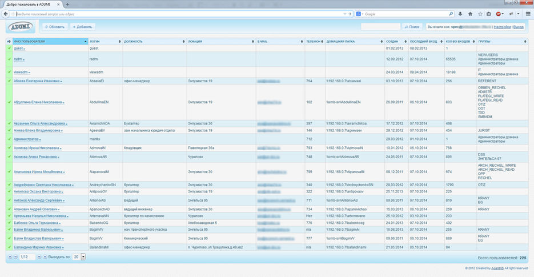534x277 pixels.
Task: Toggle green check for Баландина Марина Ивановна
Action: pos(9,247)
